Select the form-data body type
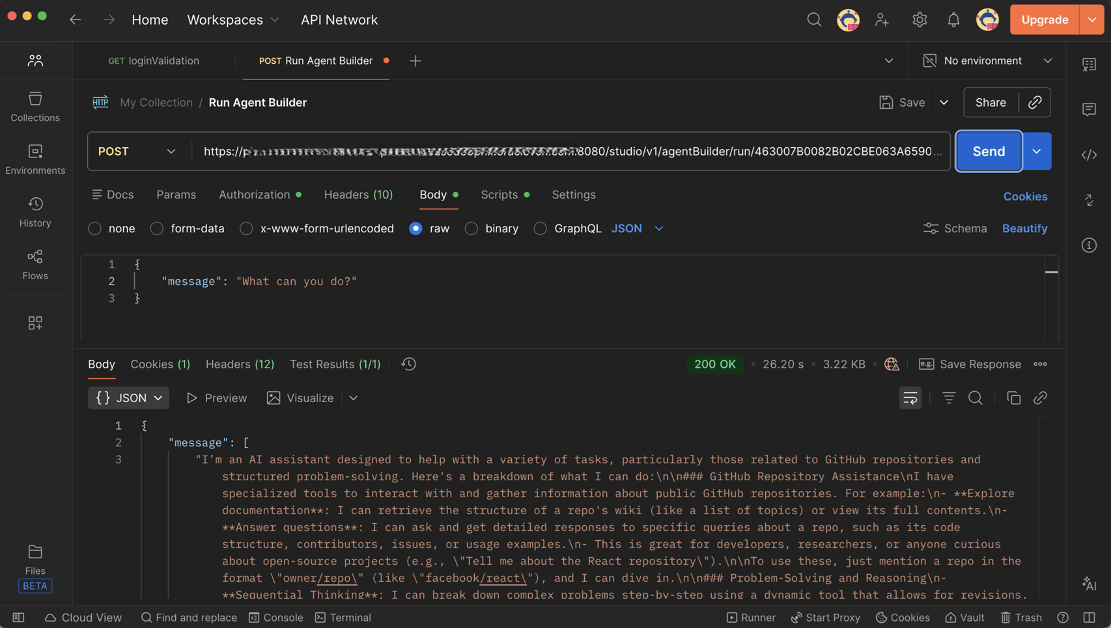This screenshot has width=1111, height=628. tap(157, 228)
